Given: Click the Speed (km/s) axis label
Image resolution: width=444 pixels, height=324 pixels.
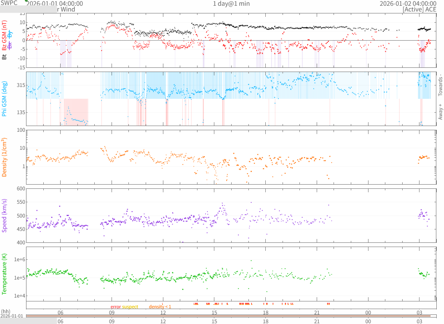Looking at the screenshot, I should [5, 216].
